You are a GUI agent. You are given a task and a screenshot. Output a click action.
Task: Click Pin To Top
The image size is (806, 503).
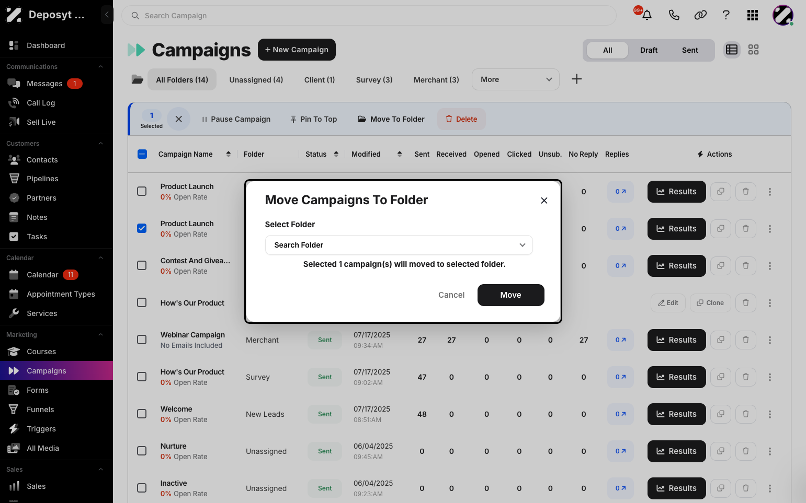point(314,119)
